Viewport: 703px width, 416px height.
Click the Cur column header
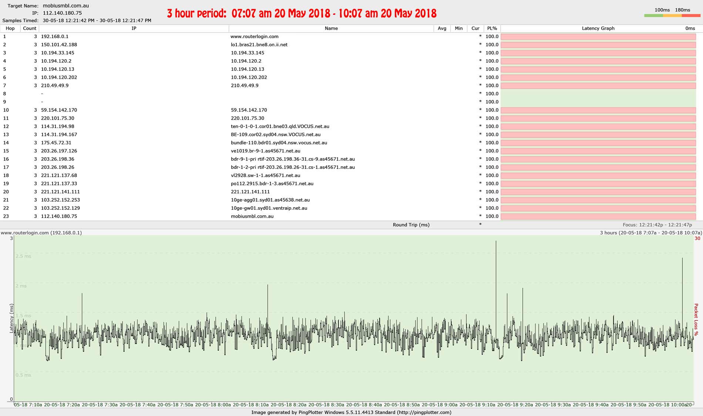tap(475, 28)
